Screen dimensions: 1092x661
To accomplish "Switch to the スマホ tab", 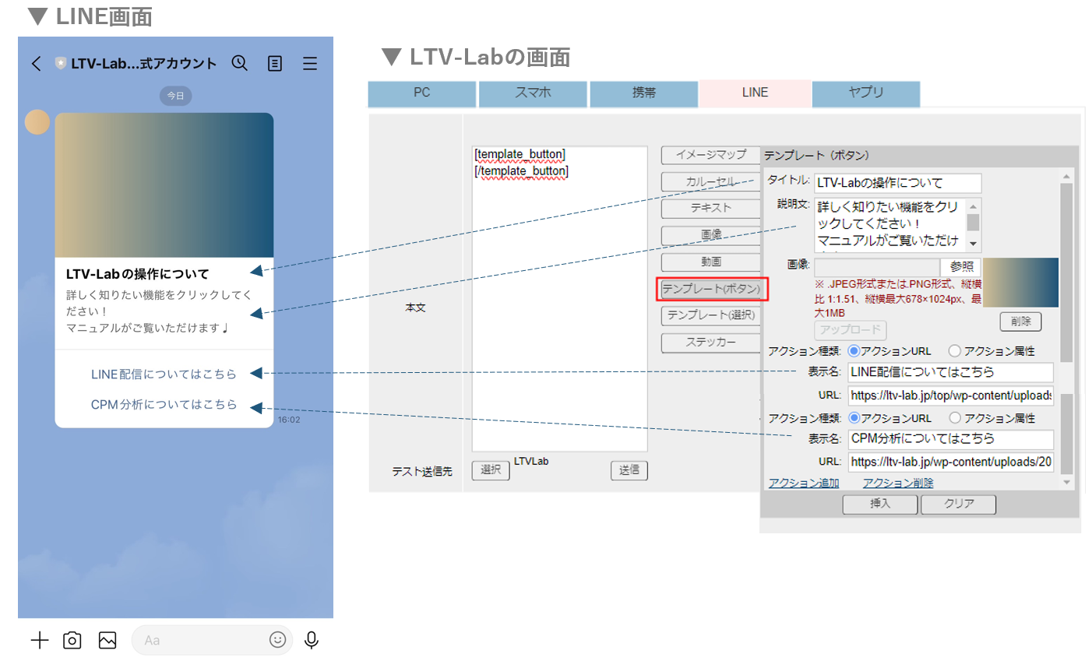I will pos(533,93).
